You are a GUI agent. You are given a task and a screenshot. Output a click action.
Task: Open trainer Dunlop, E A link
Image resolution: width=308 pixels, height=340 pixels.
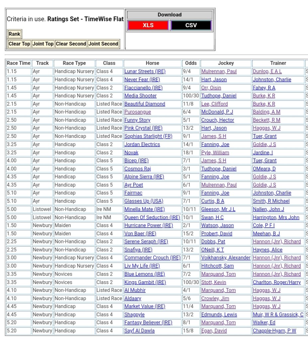pos(267,71)
